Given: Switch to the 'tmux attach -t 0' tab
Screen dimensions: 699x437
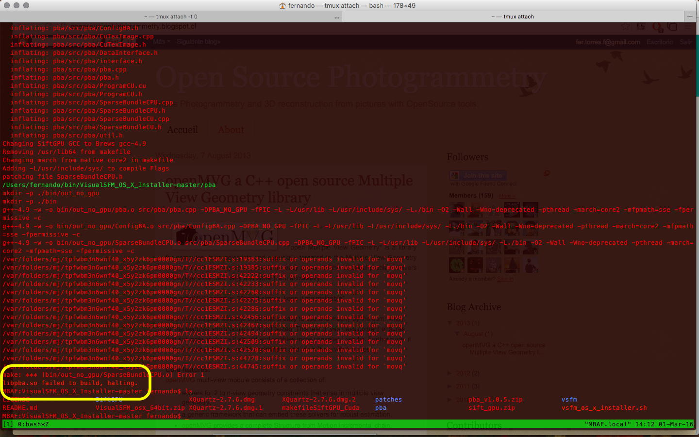Looking at the screenshot, I should 171,17.
